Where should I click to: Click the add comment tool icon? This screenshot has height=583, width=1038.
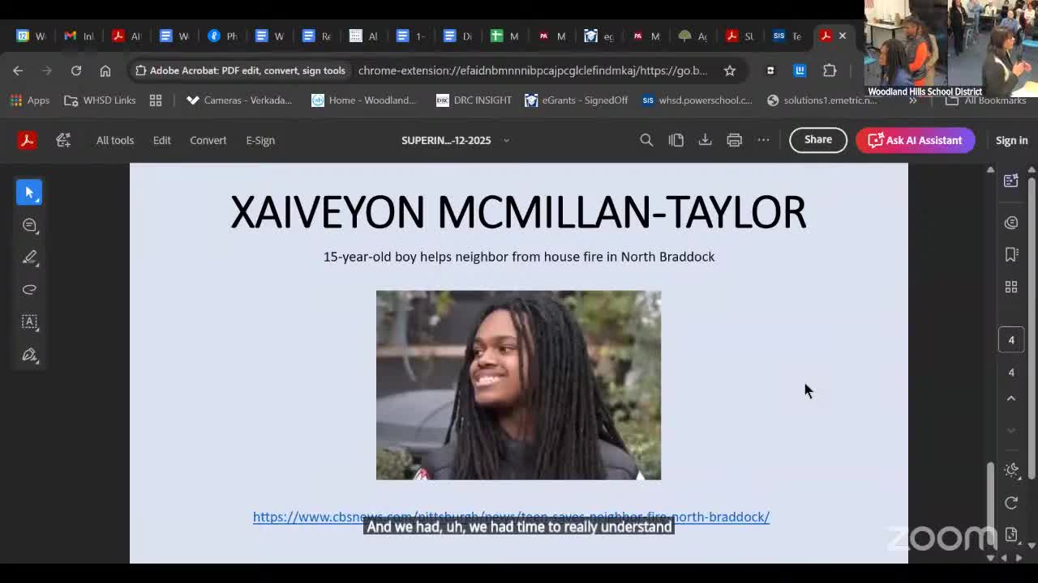(x=30, y=225)
